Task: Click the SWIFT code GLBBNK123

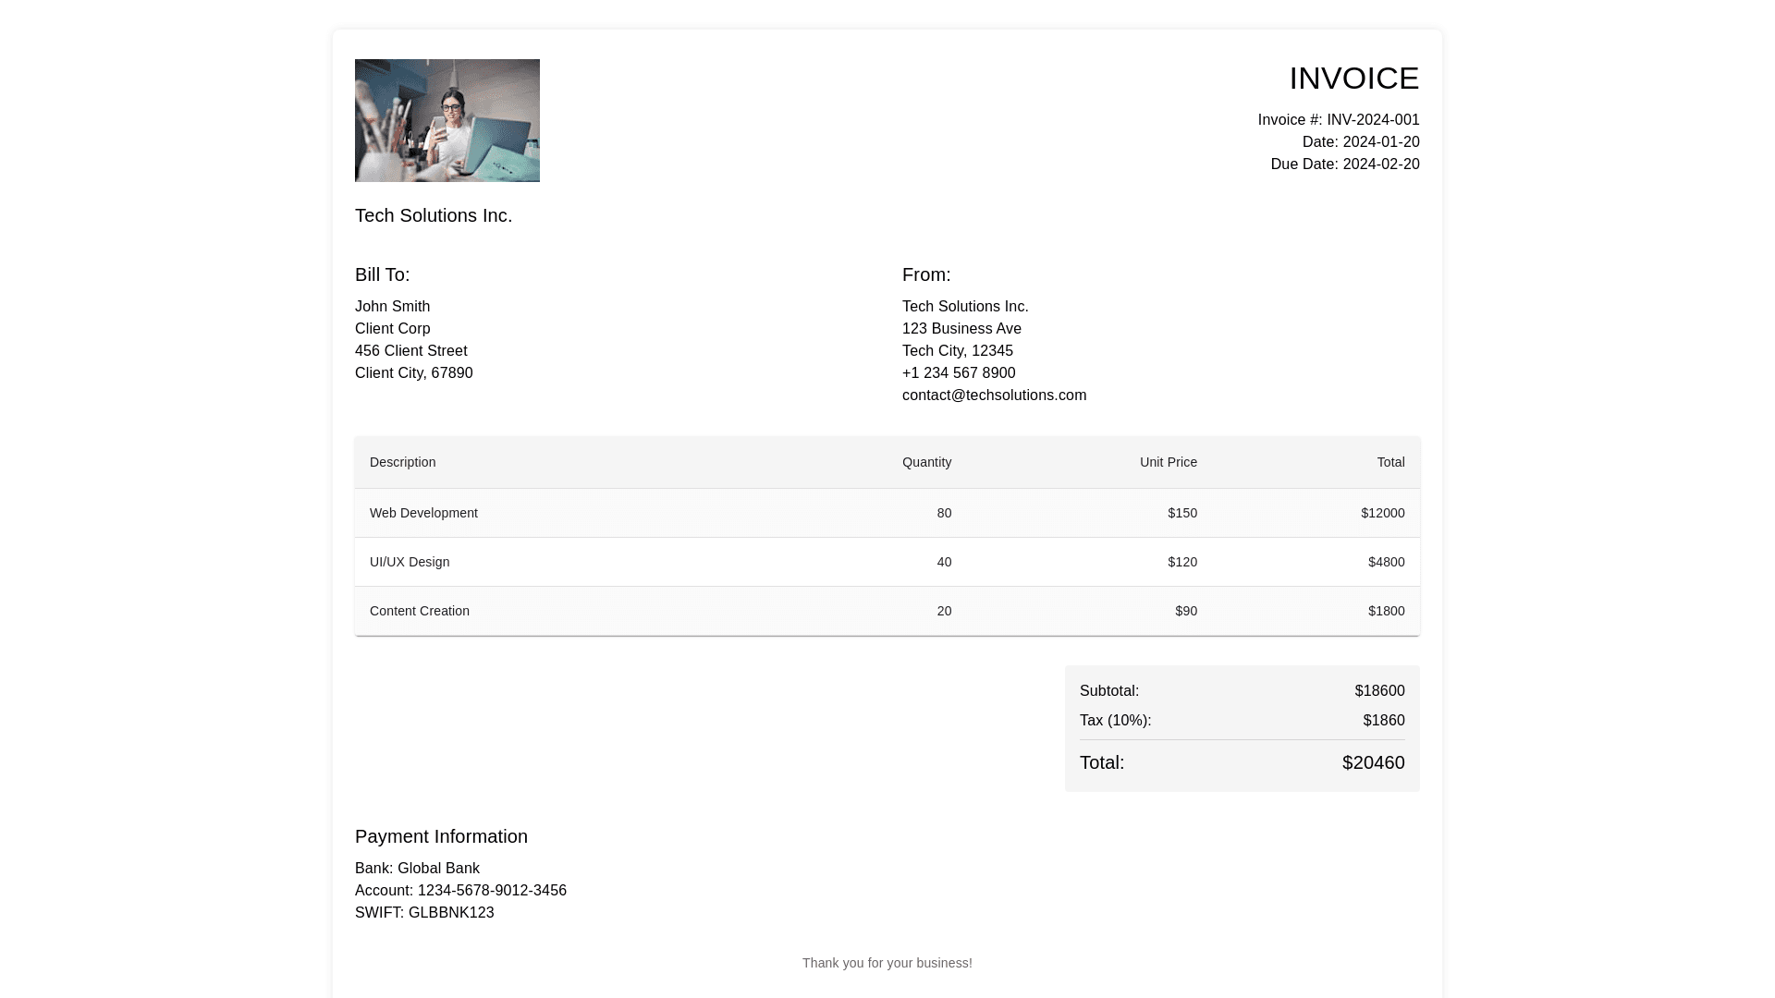Action: 451,913
